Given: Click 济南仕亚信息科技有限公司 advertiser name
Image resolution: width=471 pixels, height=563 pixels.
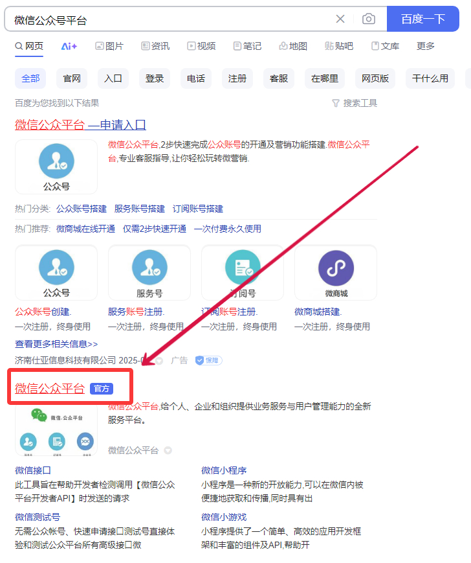Looking at the screenshot, I should (x=65, y=360).
